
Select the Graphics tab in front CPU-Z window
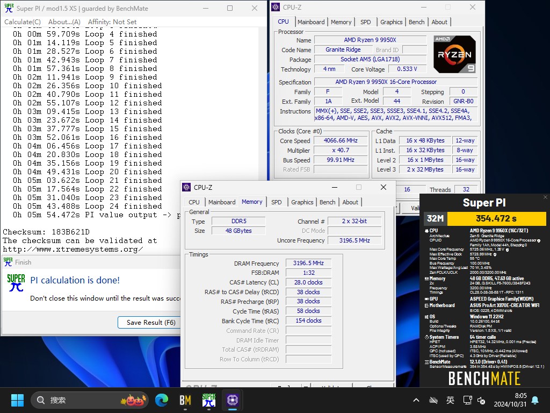point(302,202)
